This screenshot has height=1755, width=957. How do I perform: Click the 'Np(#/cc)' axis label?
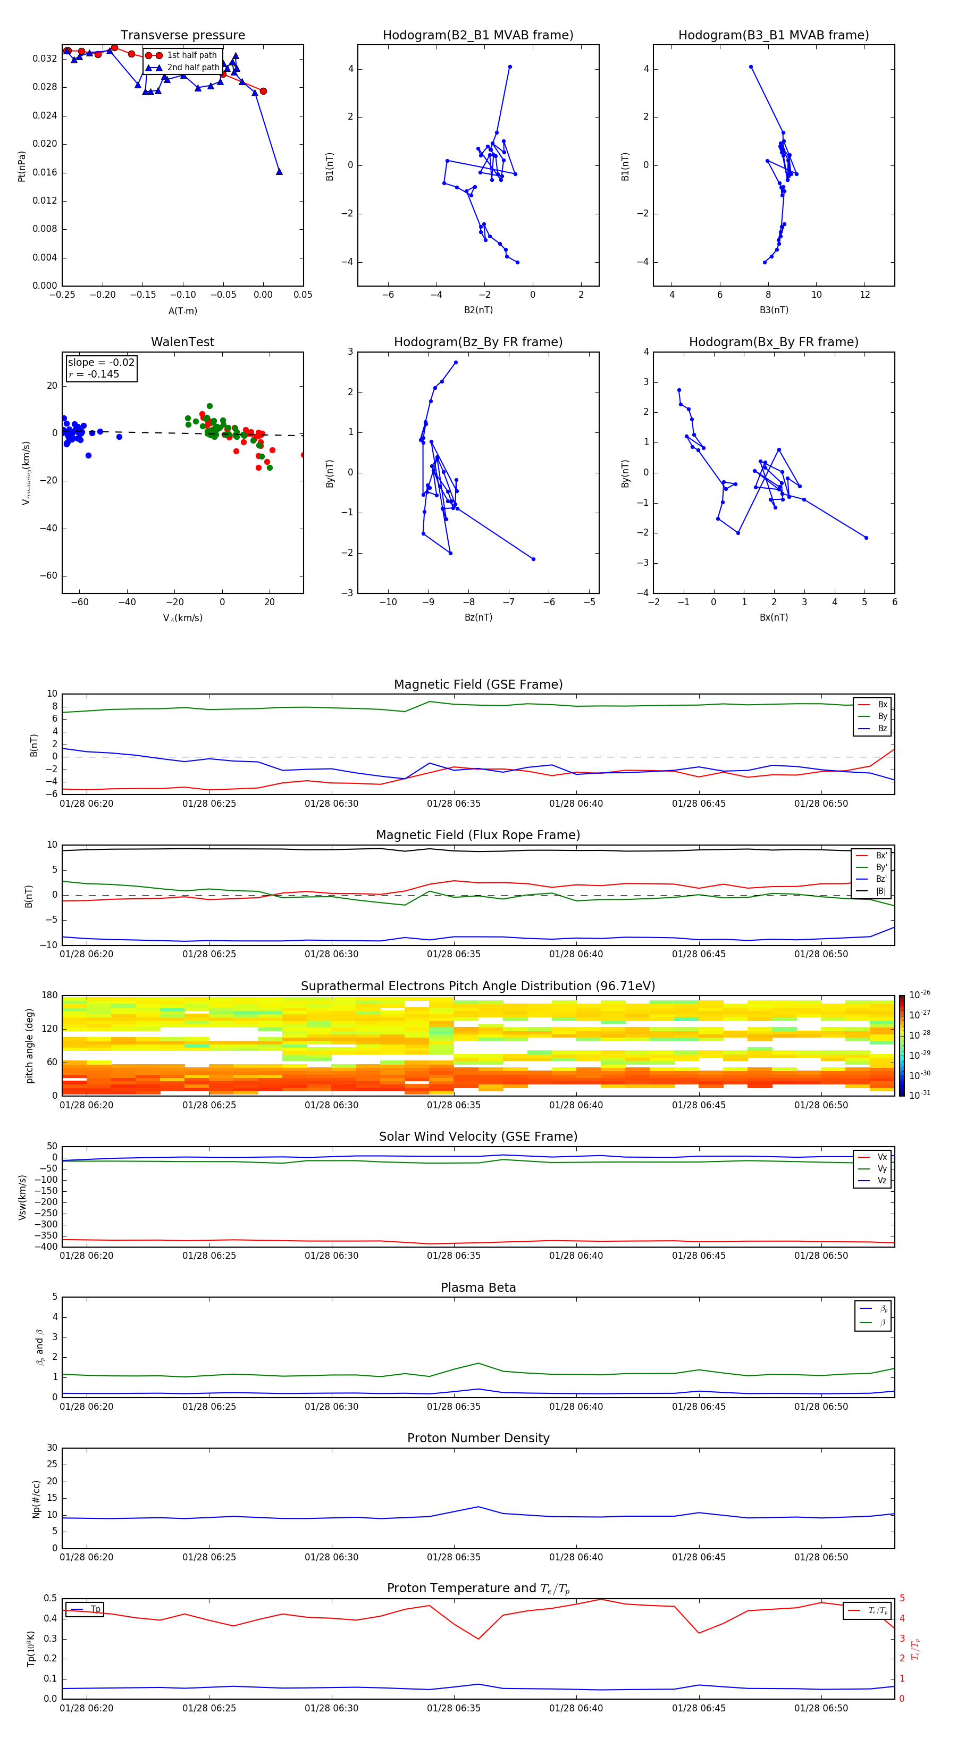(x=36, y=1499)
